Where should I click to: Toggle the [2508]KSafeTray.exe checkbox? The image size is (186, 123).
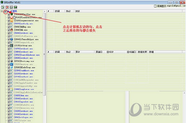click(x=9, y=68)
